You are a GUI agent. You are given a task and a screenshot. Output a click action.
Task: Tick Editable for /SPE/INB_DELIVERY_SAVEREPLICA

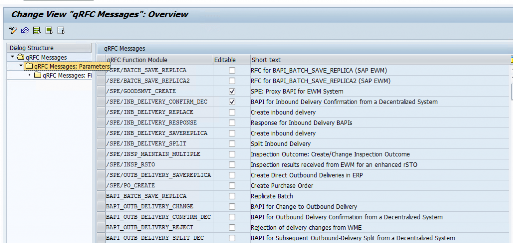coord(232,133)
